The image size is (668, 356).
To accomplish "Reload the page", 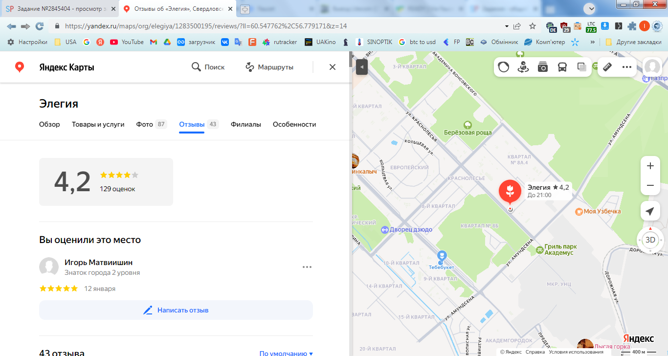I will tap(40, 26).
